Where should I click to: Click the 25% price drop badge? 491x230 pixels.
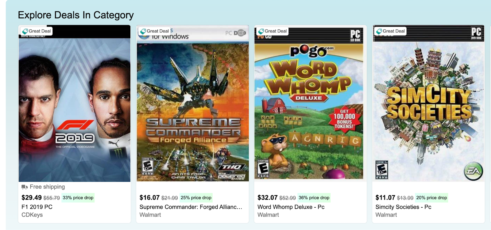(x=196, y=198)
